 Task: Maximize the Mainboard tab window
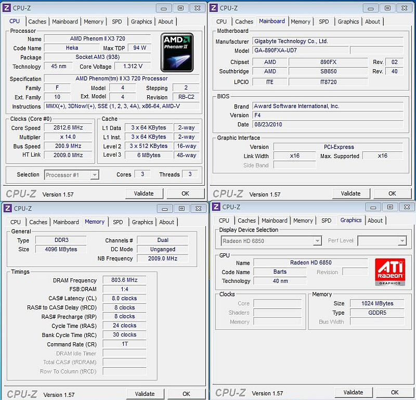(387, 8)
